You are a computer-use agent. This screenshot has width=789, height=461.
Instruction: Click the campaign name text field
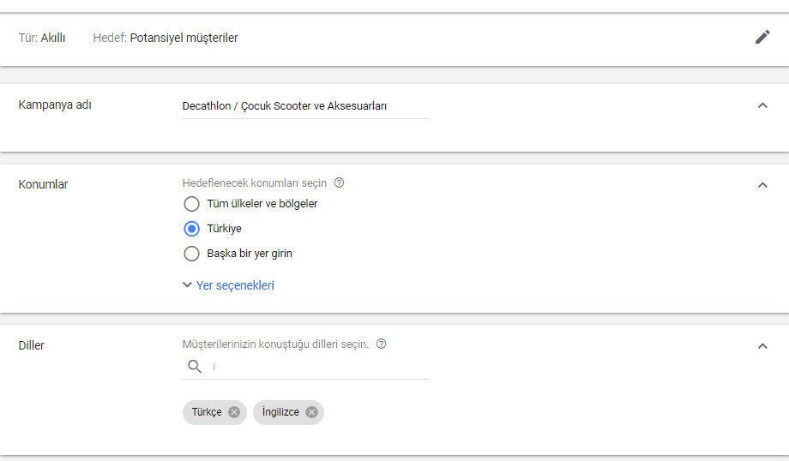[x=305, y=106]
